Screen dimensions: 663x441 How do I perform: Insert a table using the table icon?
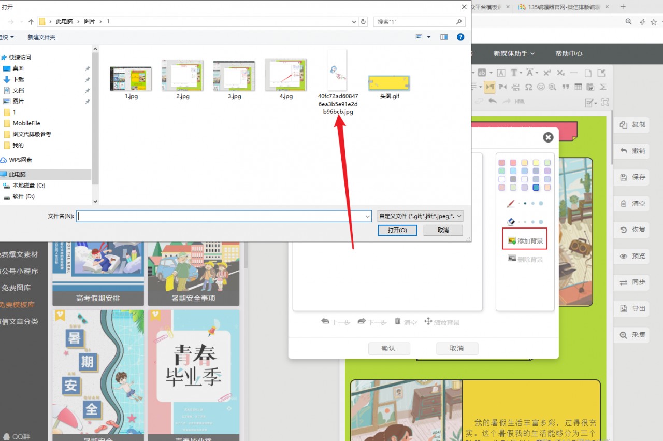click(x=579, y=87)
